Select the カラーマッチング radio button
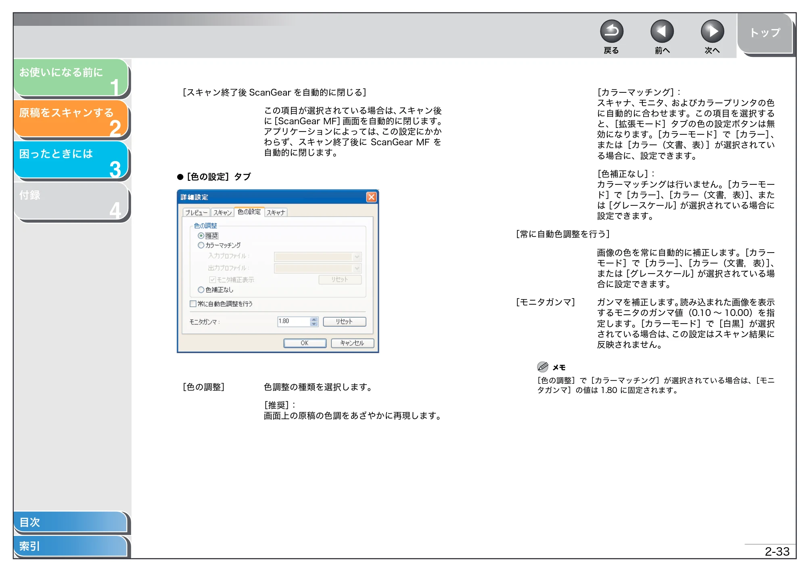This screenshot has height=571, width=807. [x=201, y=245]
